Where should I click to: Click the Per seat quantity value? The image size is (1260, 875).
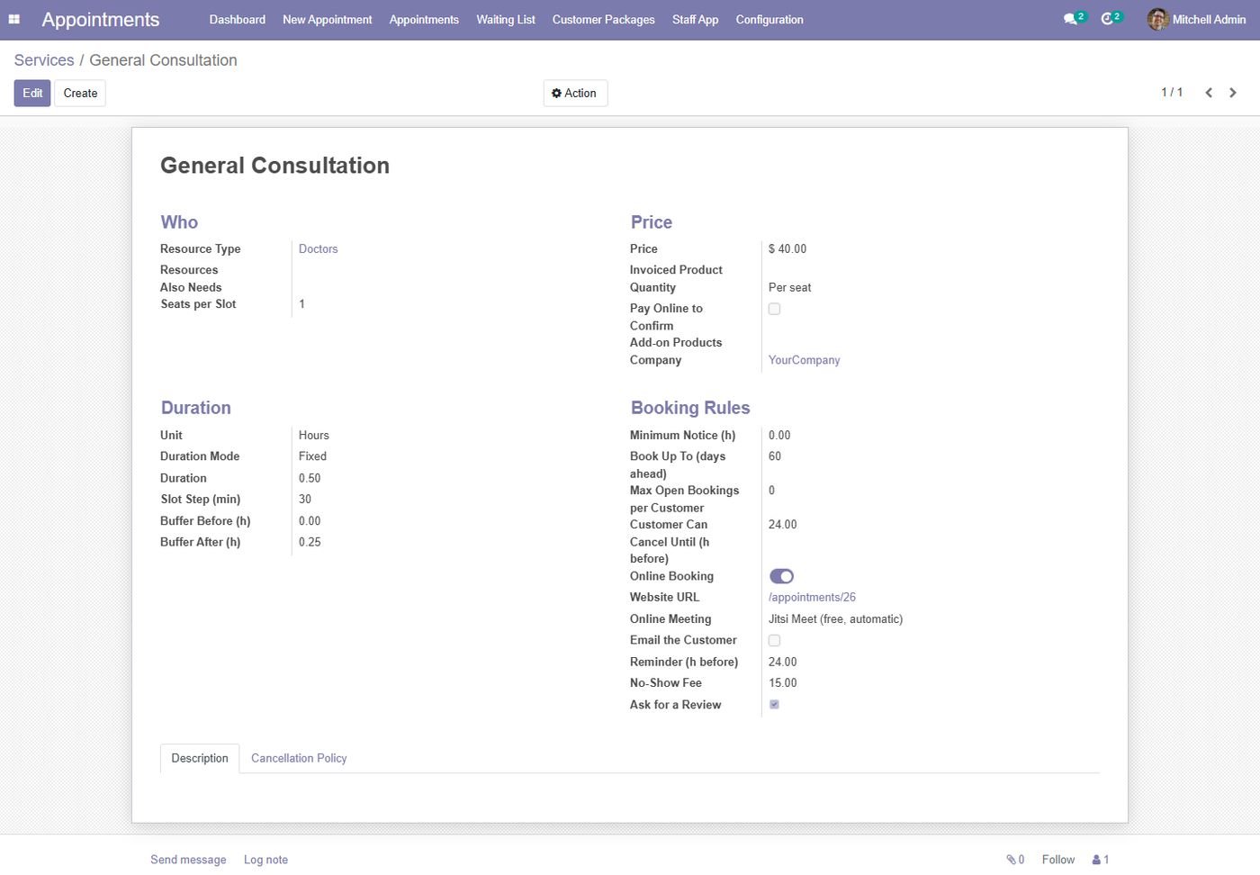(790, 288)
